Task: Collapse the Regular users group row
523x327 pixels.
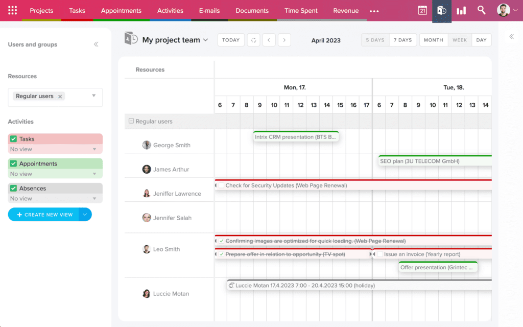Action: tap(132, 121)
